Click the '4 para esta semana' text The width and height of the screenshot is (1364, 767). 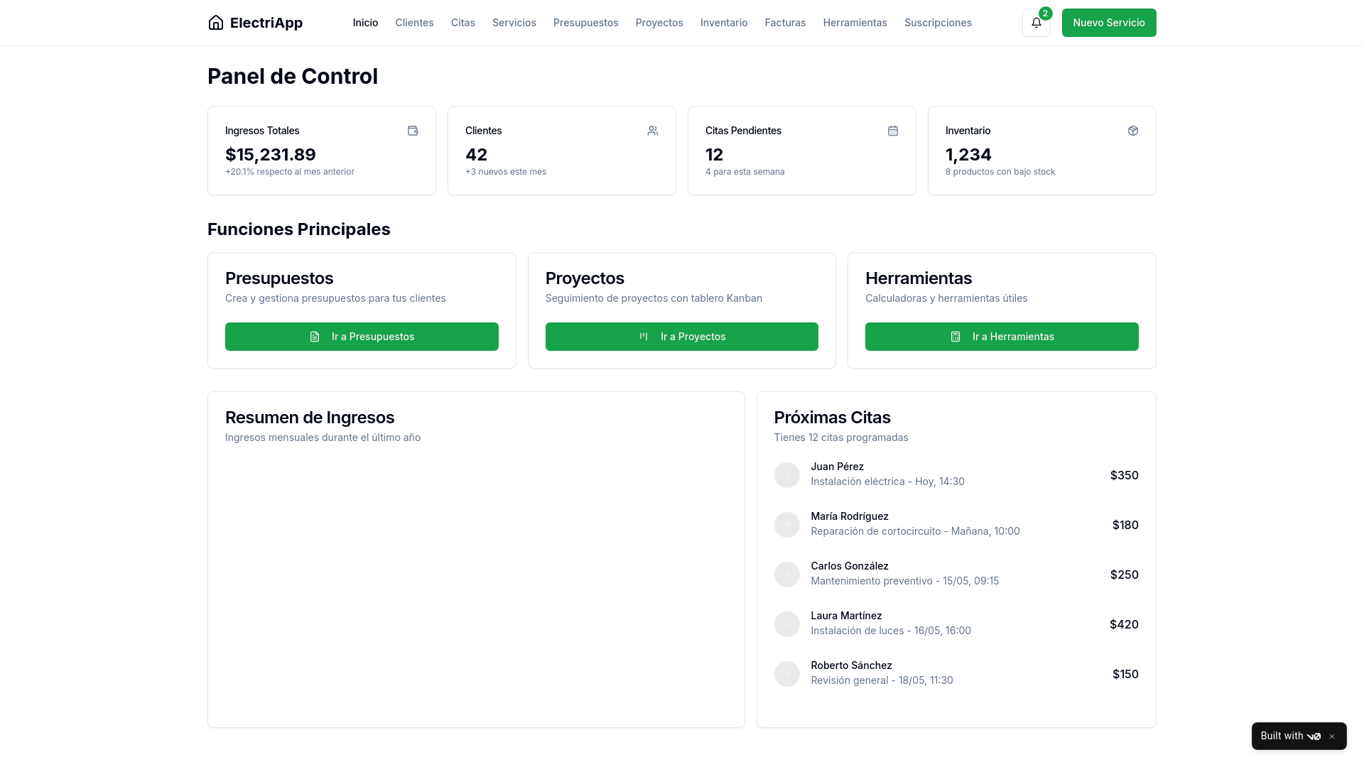coord(745,172)
